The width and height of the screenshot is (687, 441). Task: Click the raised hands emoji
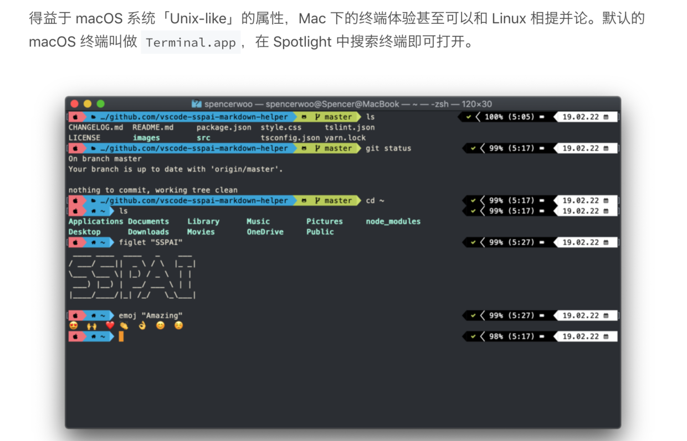pos(91,326)
